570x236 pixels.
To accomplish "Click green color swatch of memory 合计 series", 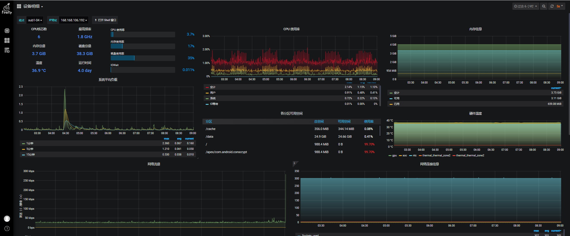I will 391,93.
